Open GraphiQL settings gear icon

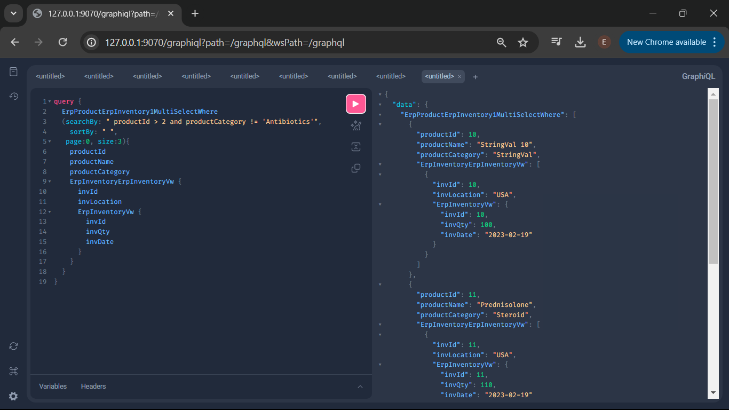coord(14,396)
